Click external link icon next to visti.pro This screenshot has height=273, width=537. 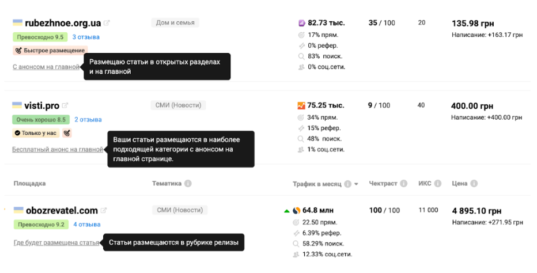(65, 106)
